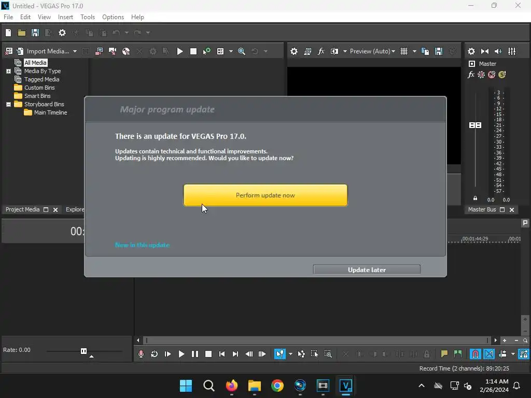Open the Project Media views icon
The image size is (531, 398).
tap(220, 51)
